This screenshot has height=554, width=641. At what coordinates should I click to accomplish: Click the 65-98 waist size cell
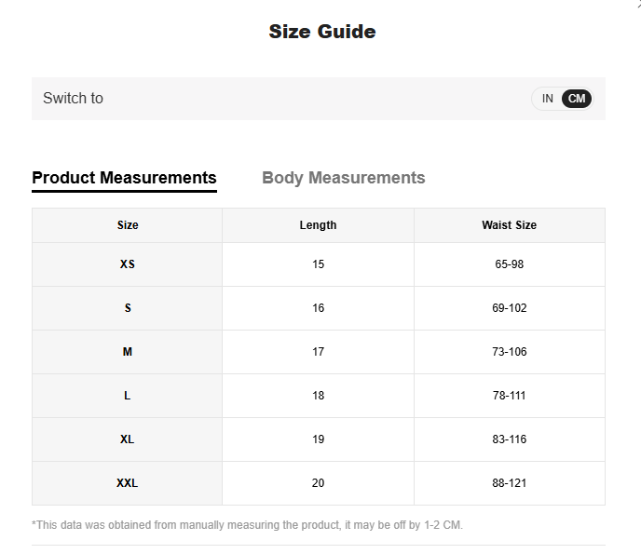pos(509,264)
